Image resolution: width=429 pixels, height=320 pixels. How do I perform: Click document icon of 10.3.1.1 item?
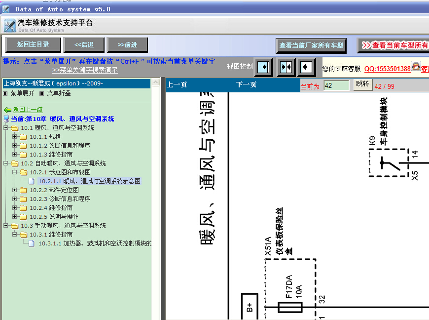tap(32, 243)
